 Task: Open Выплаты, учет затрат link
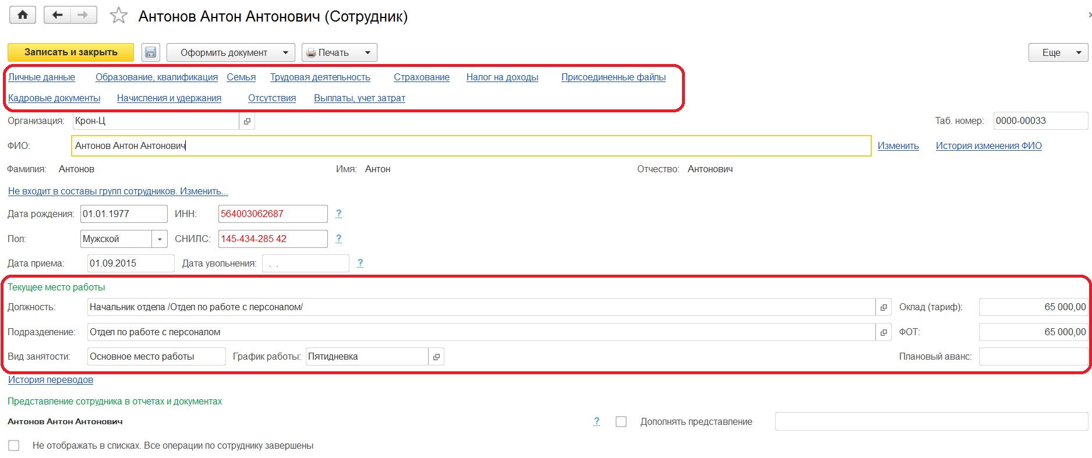(359, 98)
